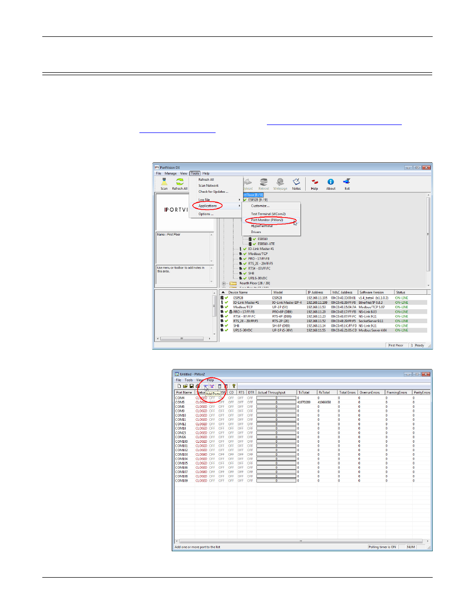Click the Software Version column header
The width and height of the screenshot is (475, 615).
(376, 292)
